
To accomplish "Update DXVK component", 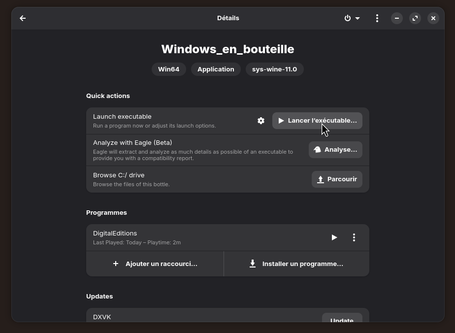I will click(x=342, y=319).
